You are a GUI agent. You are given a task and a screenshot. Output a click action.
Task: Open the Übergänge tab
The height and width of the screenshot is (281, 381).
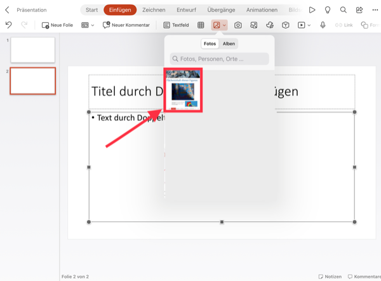221,10
